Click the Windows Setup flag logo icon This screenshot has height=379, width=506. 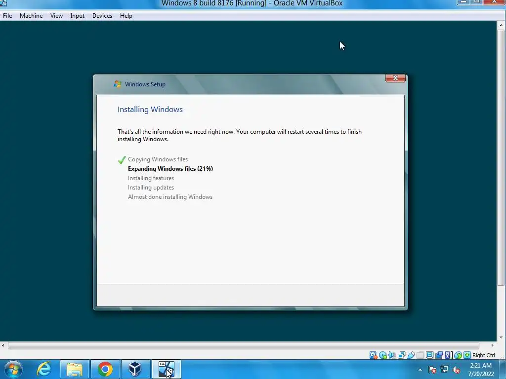118,84
